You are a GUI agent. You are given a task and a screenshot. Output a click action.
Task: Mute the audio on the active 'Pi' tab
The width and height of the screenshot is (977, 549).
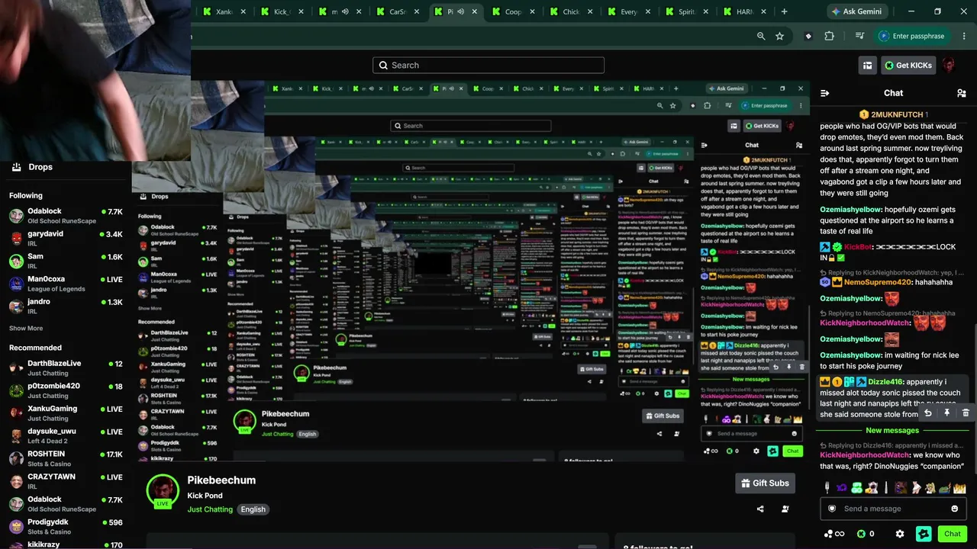pyautogui.click(x=460, y=11)
